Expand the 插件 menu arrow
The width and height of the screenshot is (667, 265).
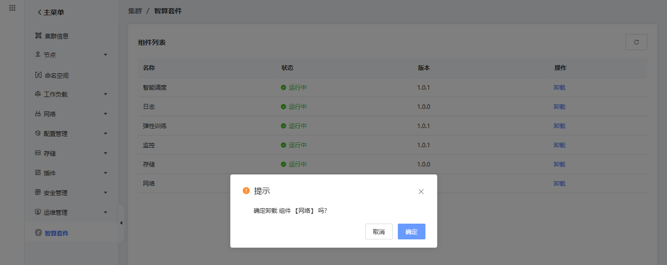(x=105, y=173)
